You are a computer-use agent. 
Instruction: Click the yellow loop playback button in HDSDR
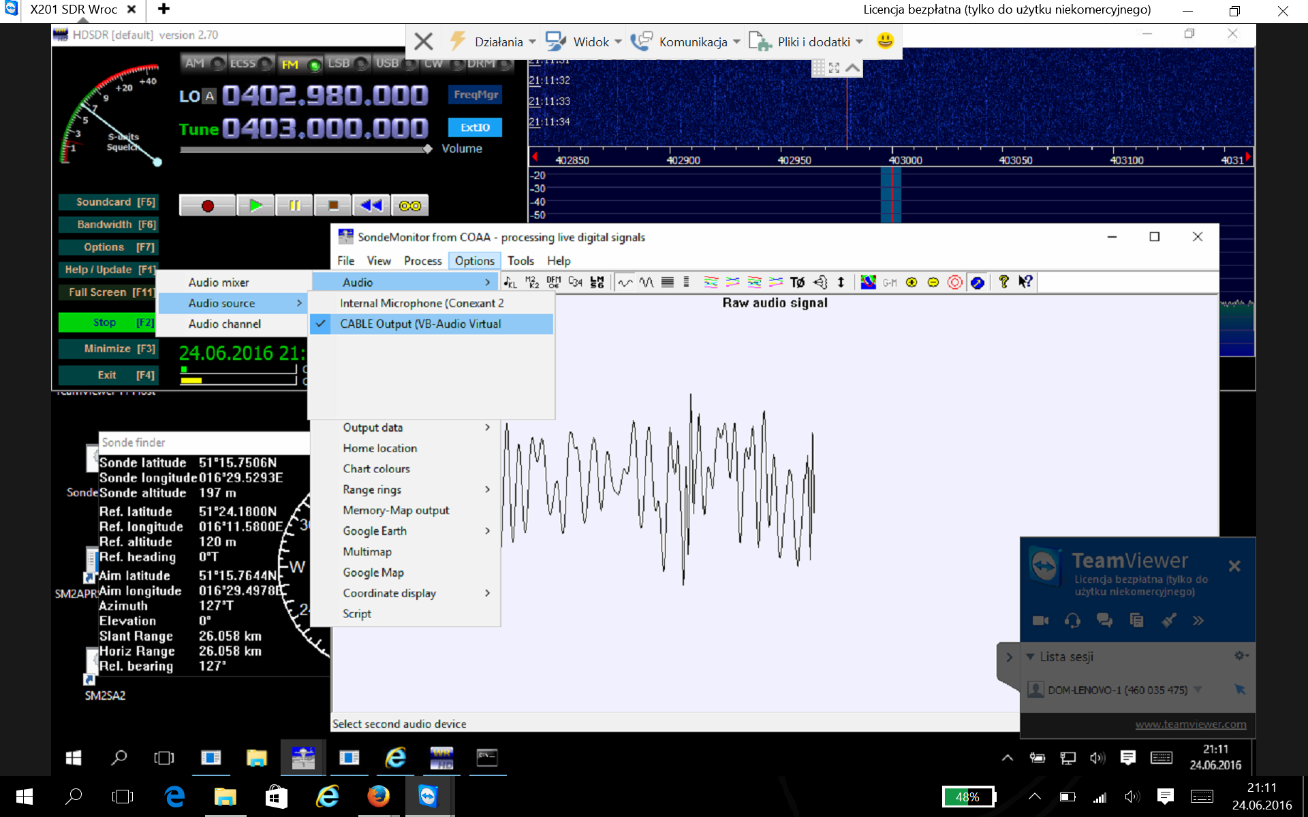409,206
